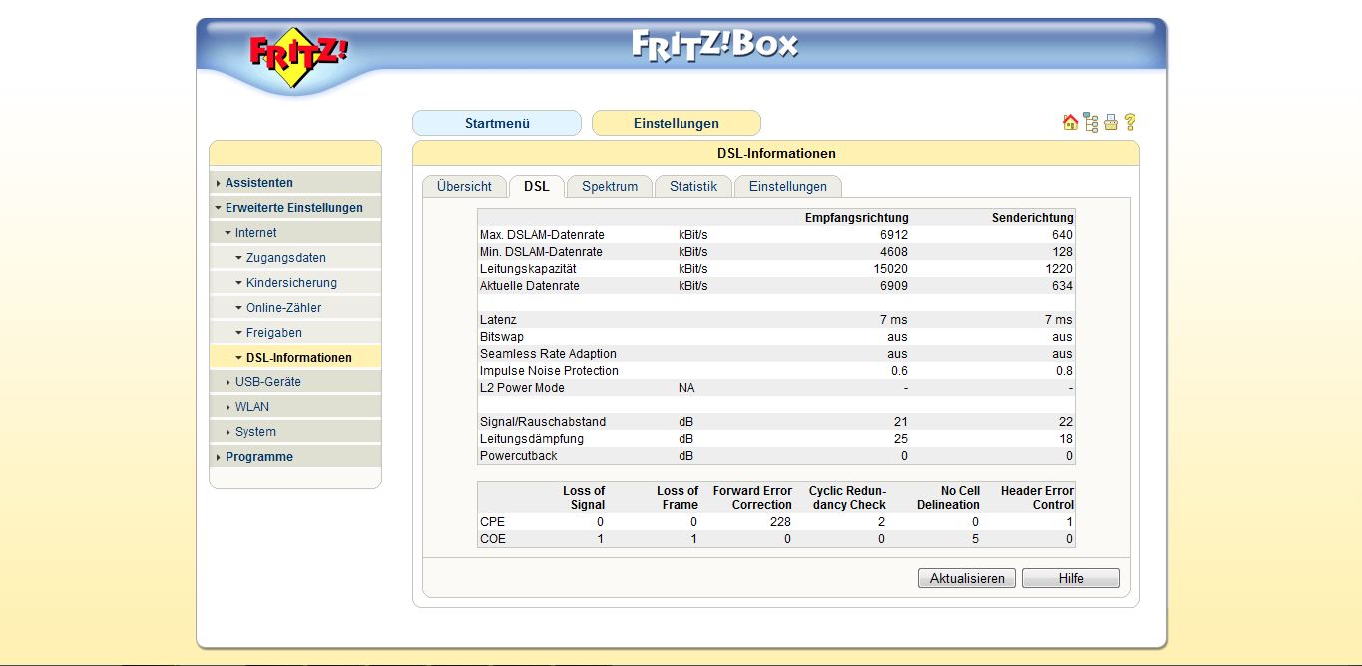The image size is (1362, 666).
Task: Switch to the Spektrum tab
Action: pyautogui.click(x=610, y=187)
